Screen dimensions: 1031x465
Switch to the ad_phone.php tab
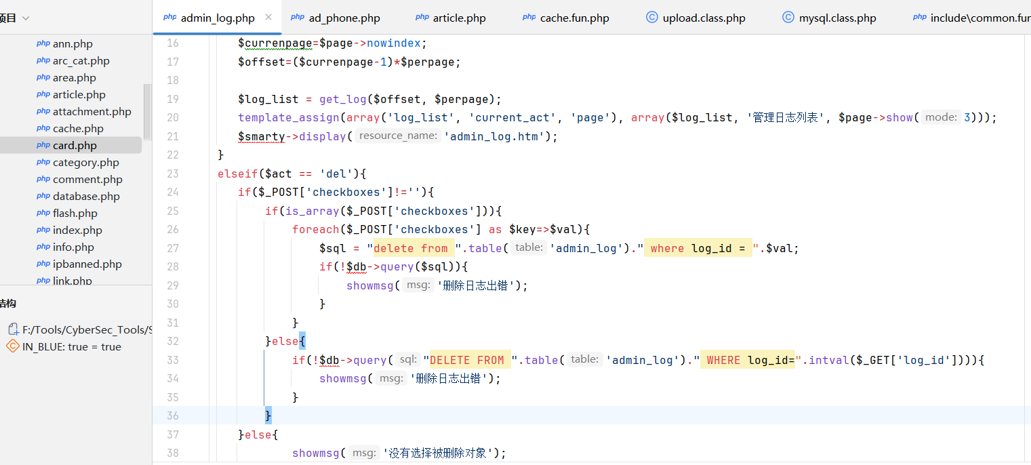[x=344, y=18]
